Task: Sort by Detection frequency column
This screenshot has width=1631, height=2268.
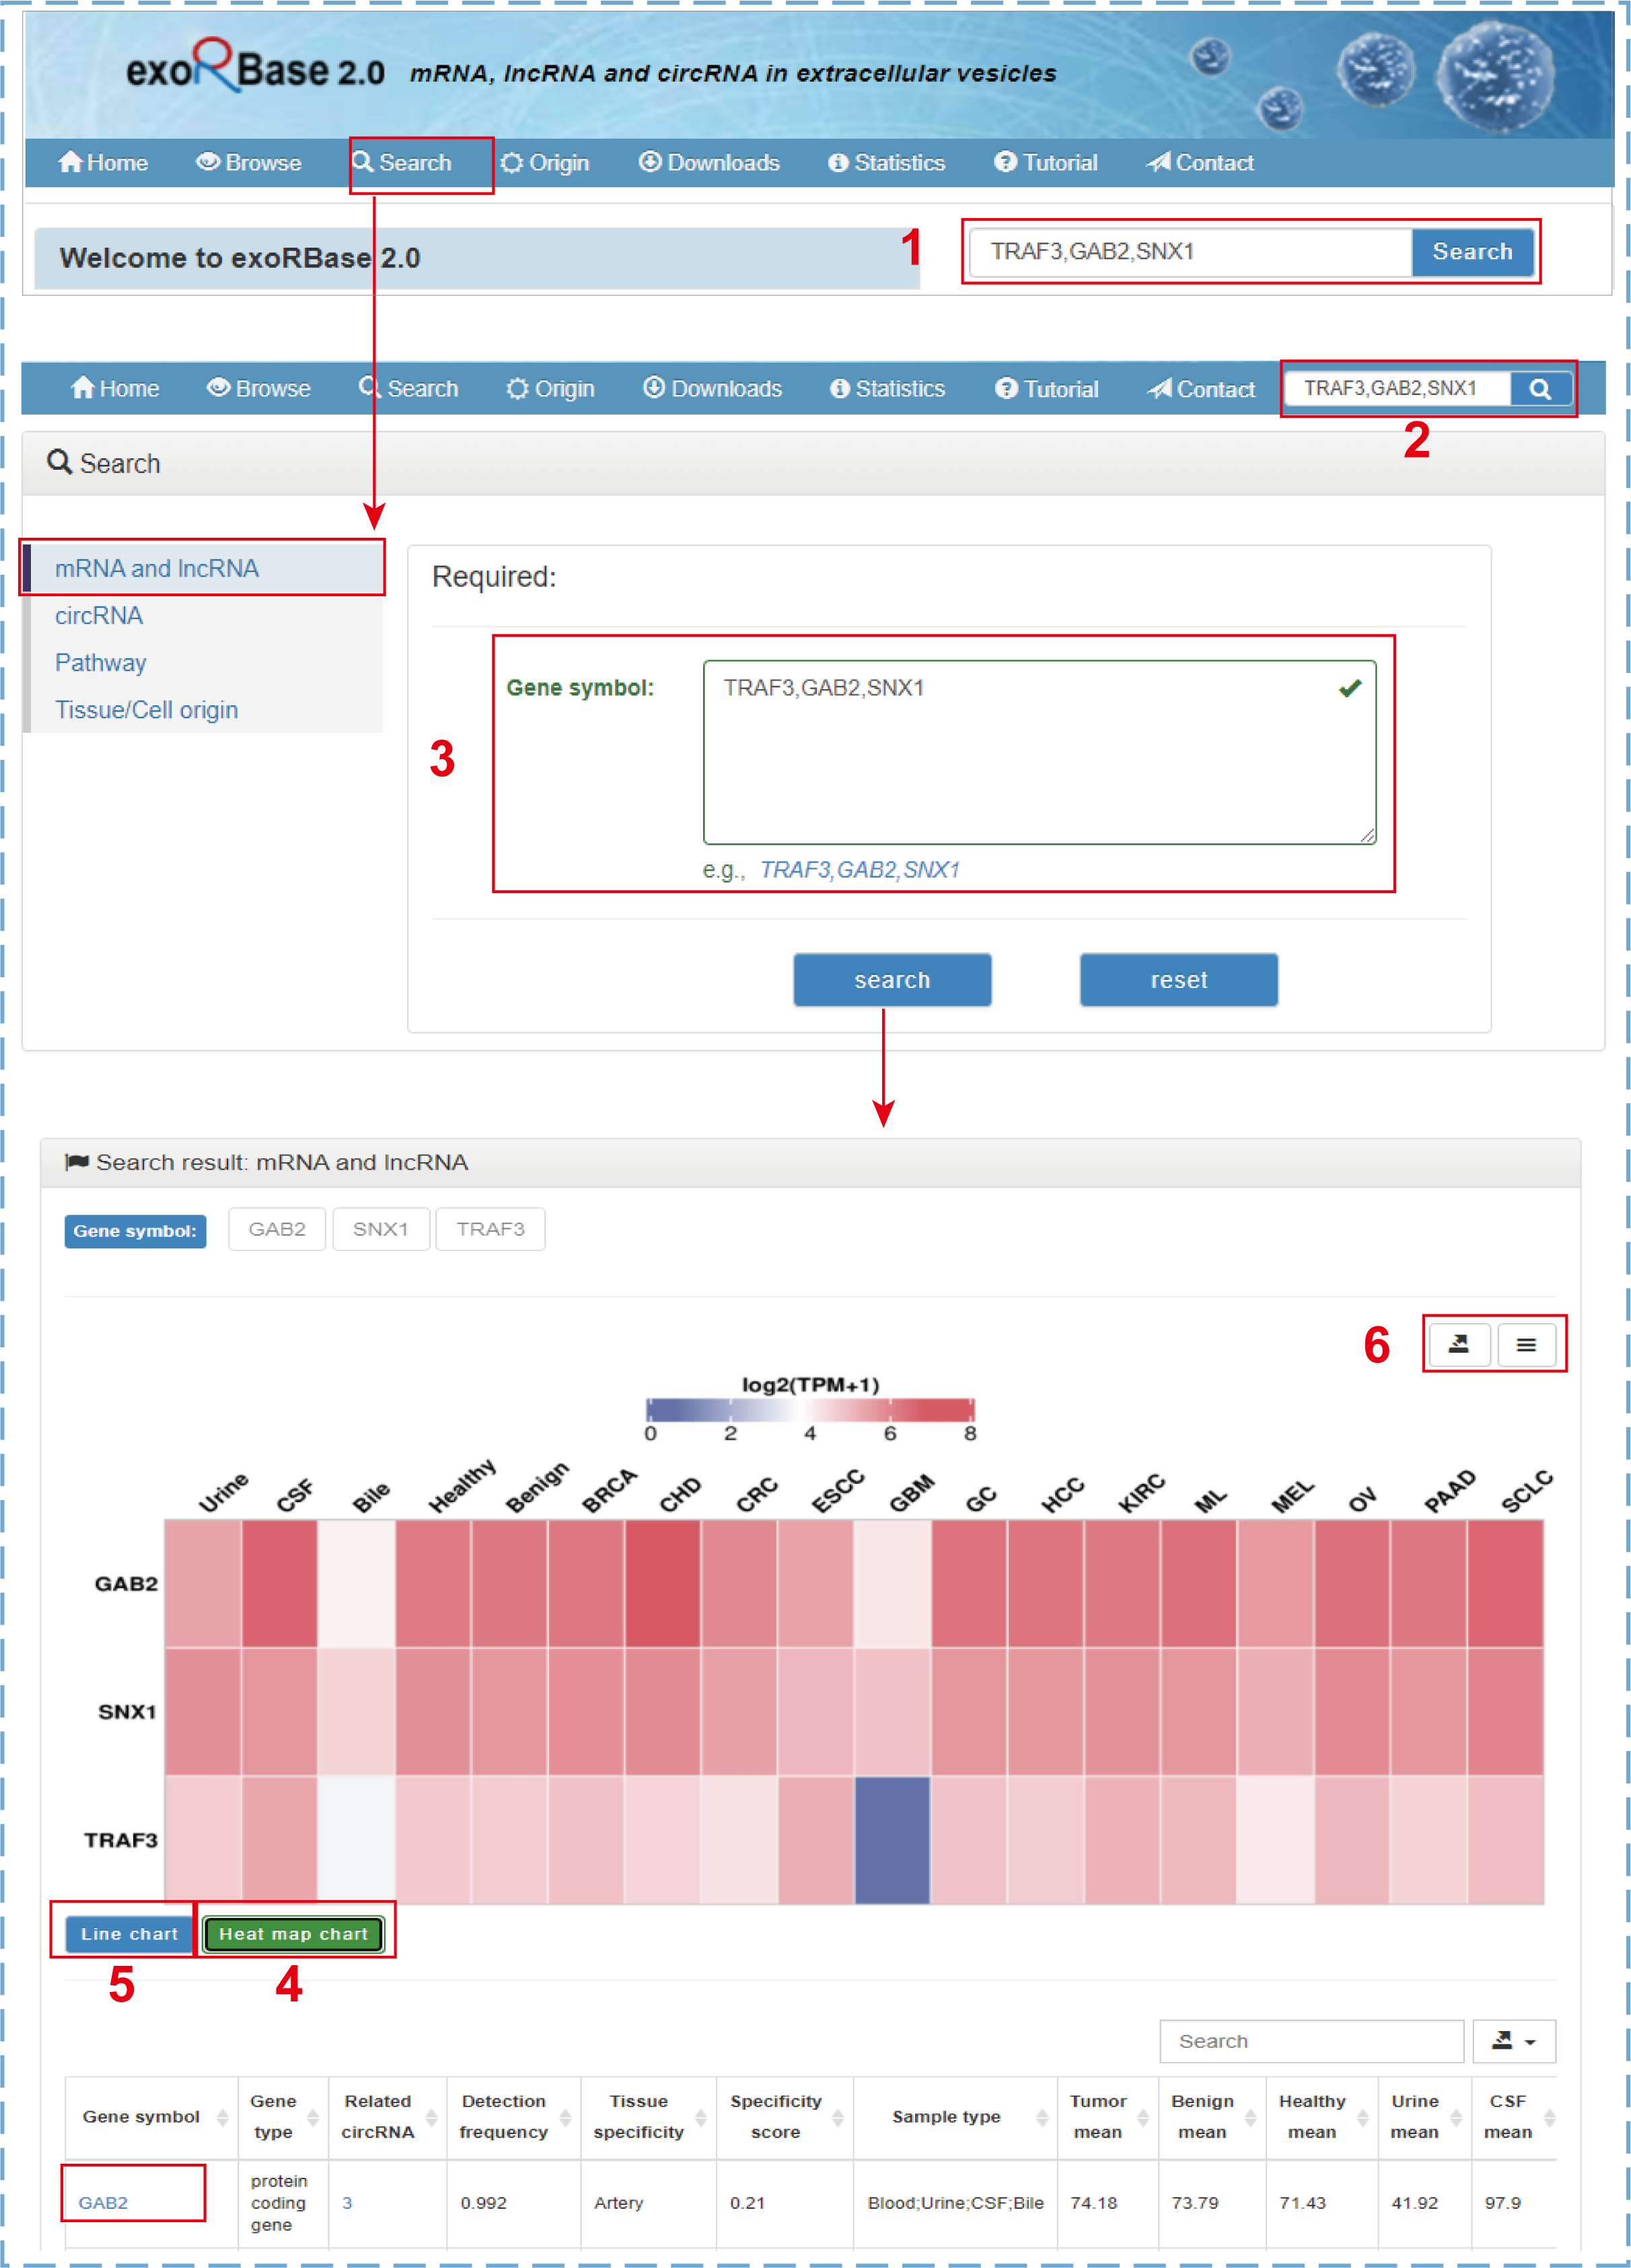Action: tap(514, 2116)
